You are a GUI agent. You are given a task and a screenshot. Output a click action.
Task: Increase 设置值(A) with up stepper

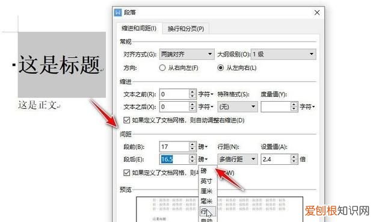[x=294, y=156]
